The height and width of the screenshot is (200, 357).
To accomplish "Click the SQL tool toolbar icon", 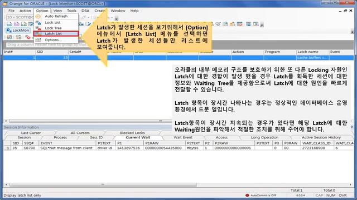I will click(x=9, y=24).
